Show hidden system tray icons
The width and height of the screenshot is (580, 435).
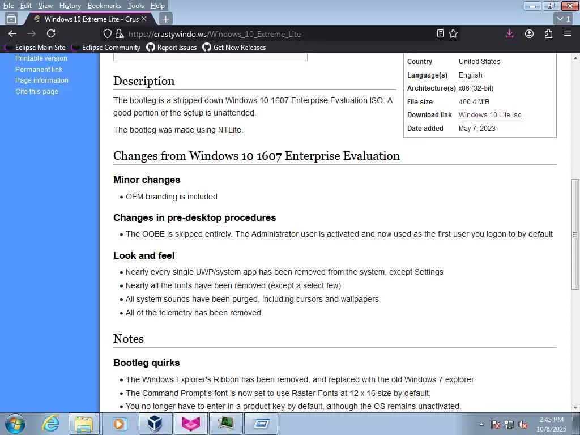coord(481,424)
